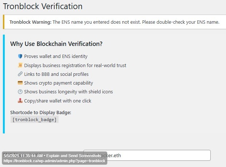Screen dimensions: 226x167
Task: Click the Tronblock Verification page heading
Action: point(43,6)
